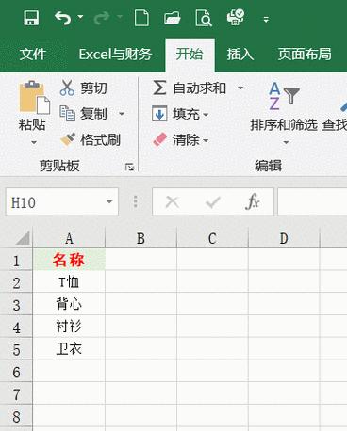
Task: Select row 8 header
Action: pos(16,415)
